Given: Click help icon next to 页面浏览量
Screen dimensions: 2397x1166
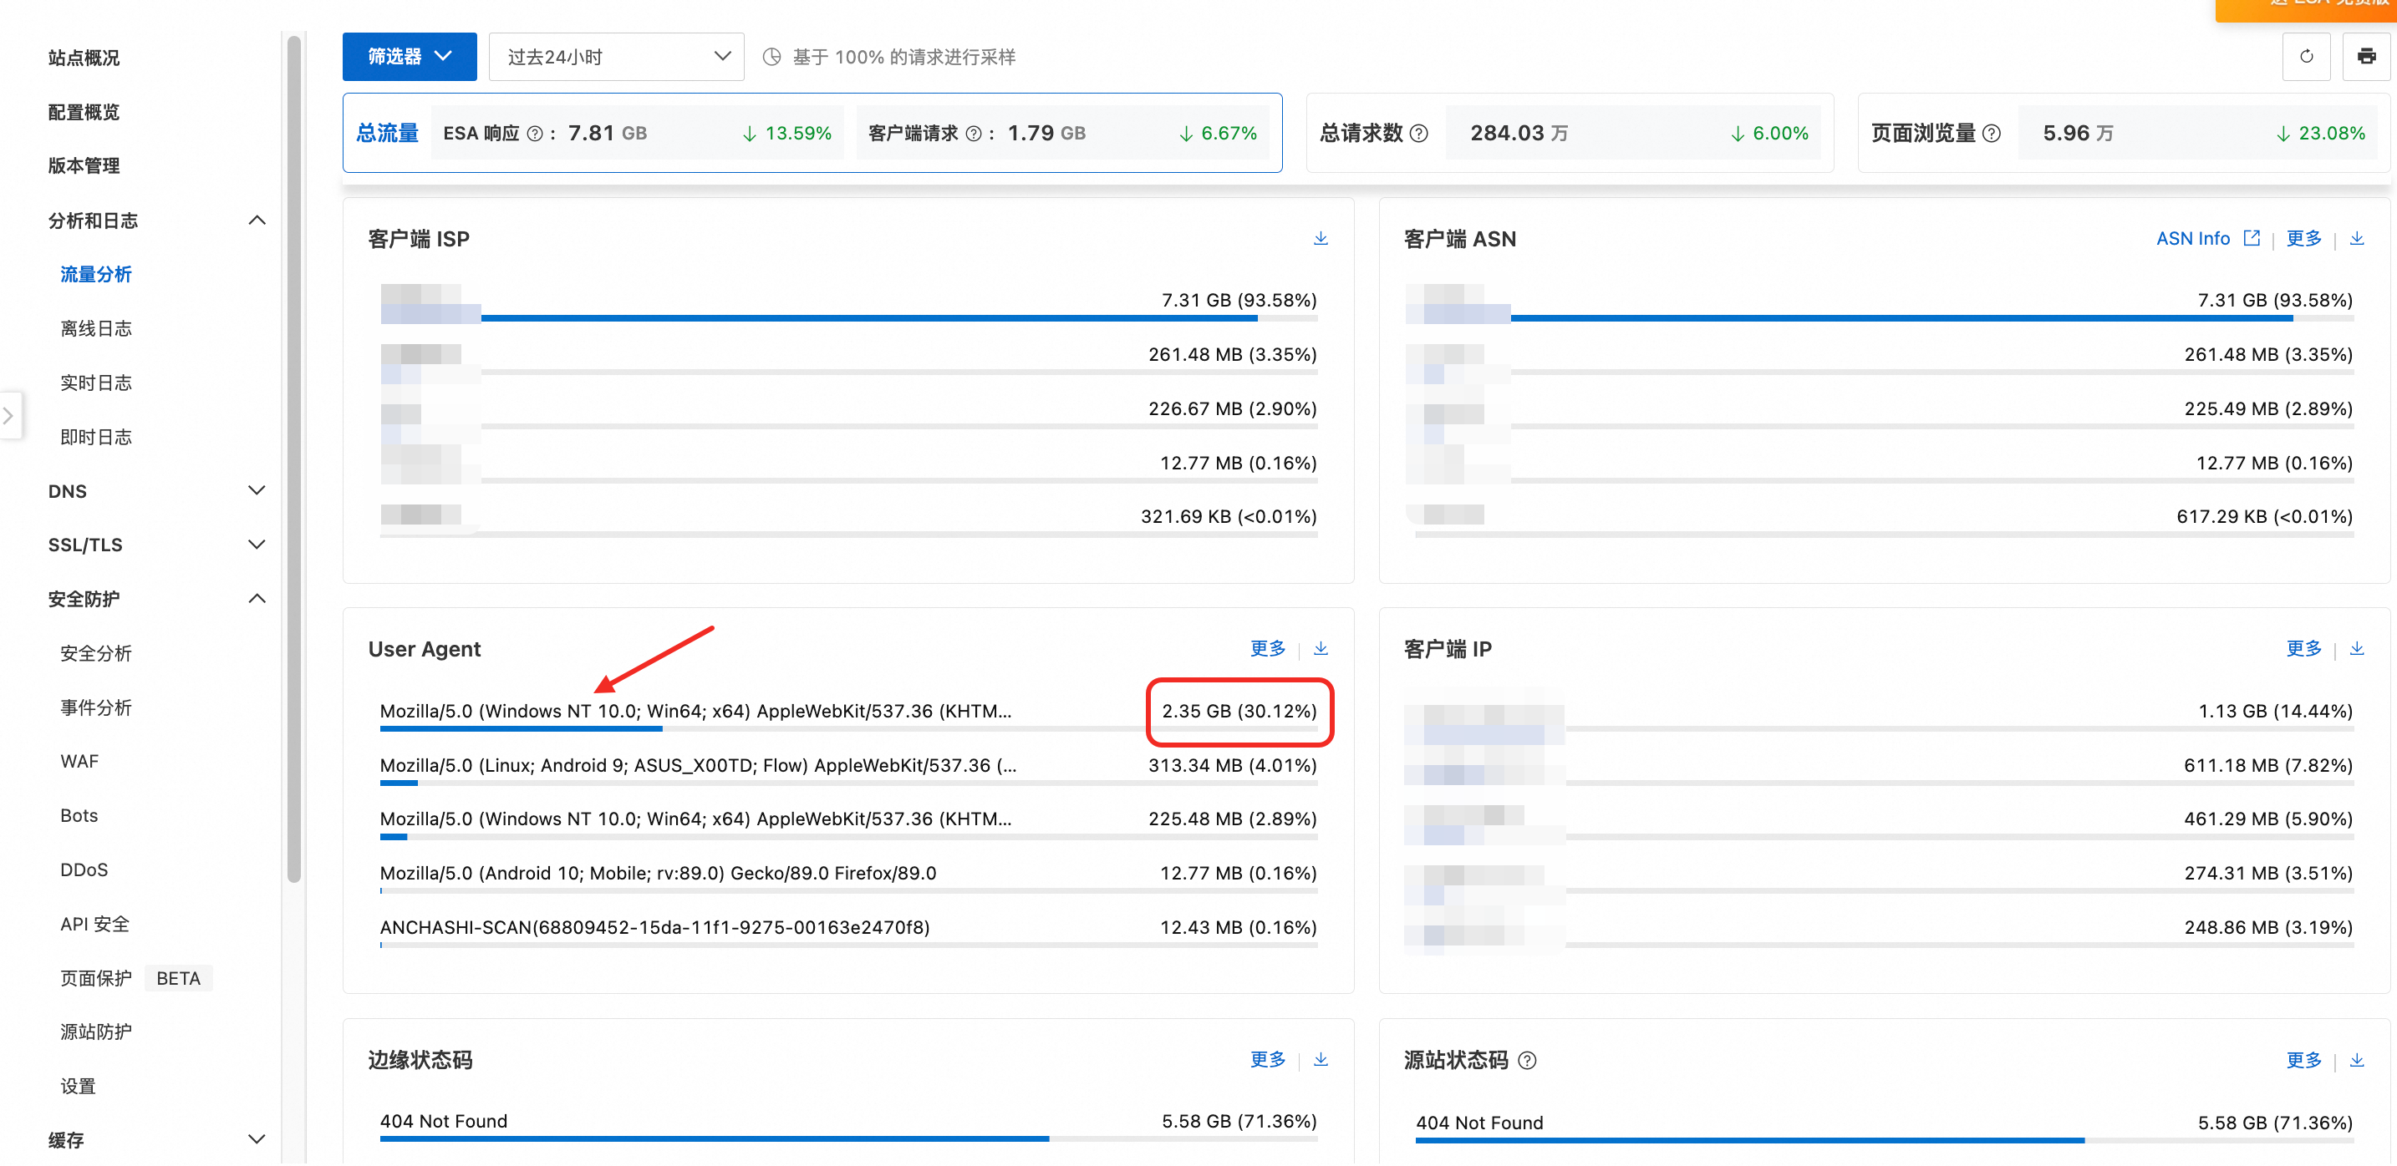Looking at the screenshot, I should [1990, 134].
